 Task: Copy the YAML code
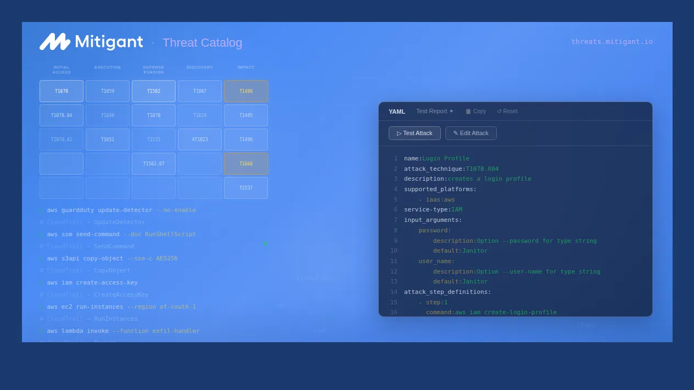(475, 111)
